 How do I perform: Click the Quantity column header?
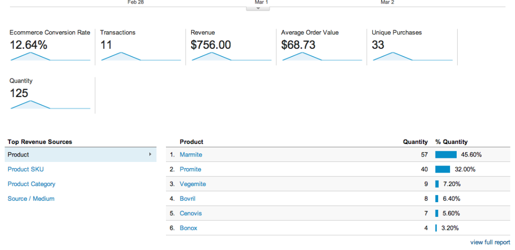click(415, 142)
